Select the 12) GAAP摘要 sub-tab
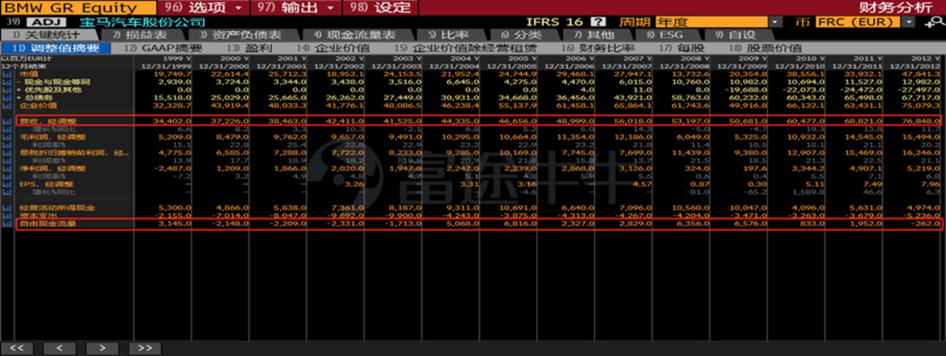The image size is (946, 356). pyautogui.click(x=164, y=48)
